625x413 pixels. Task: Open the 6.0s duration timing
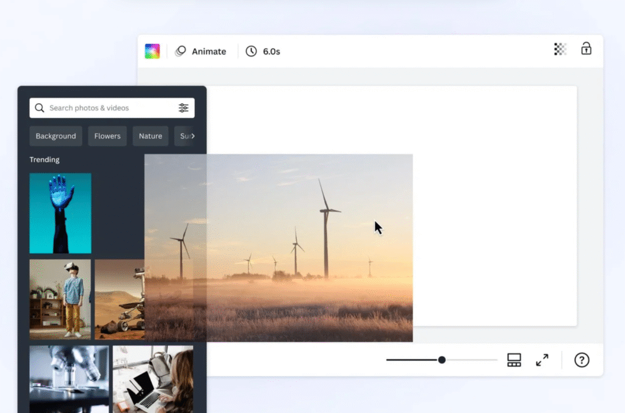point(271,52)
